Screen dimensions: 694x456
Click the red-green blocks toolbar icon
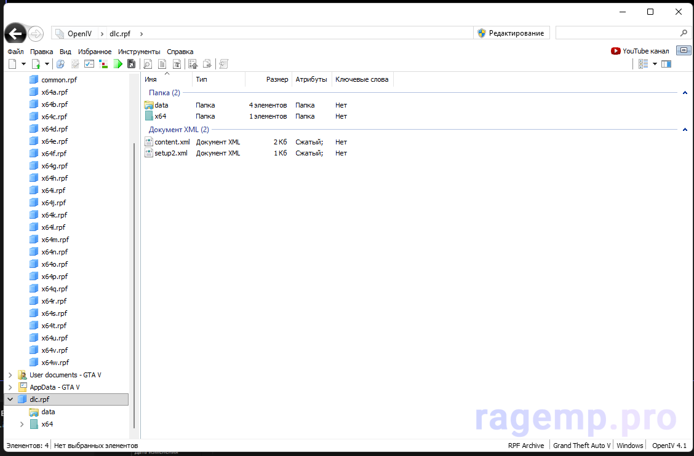103,64
